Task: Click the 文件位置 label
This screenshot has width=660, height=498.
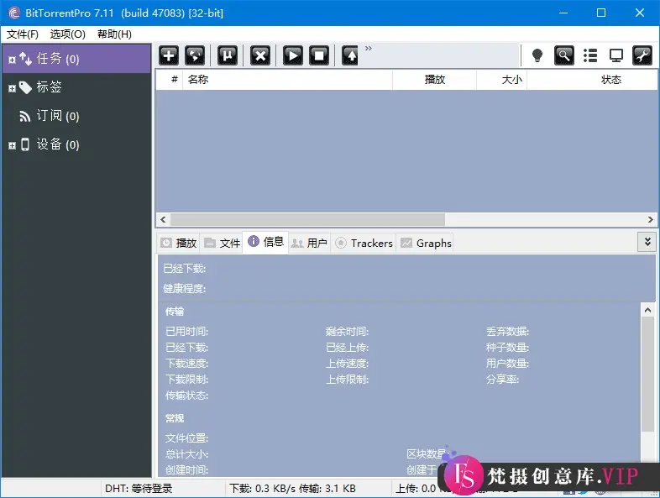Action: pyautogui.click(x=187, y=438)
